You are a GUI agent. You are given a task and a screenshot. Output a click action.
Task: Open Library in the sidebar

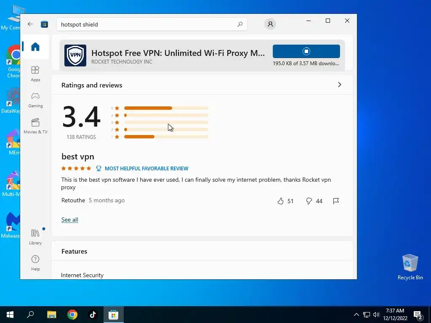[35, 237]
